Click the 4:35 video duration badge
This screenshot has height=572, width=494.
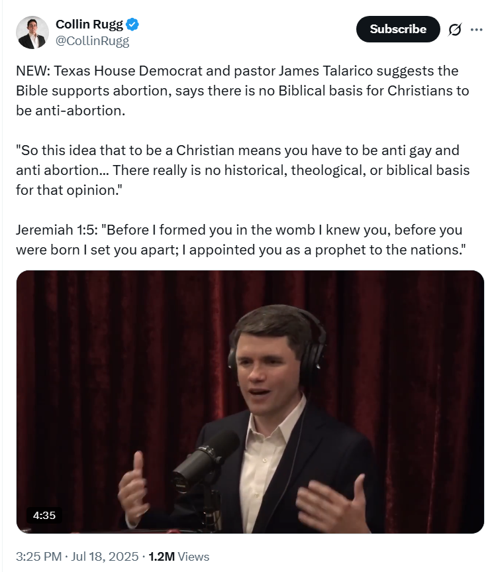44,515
